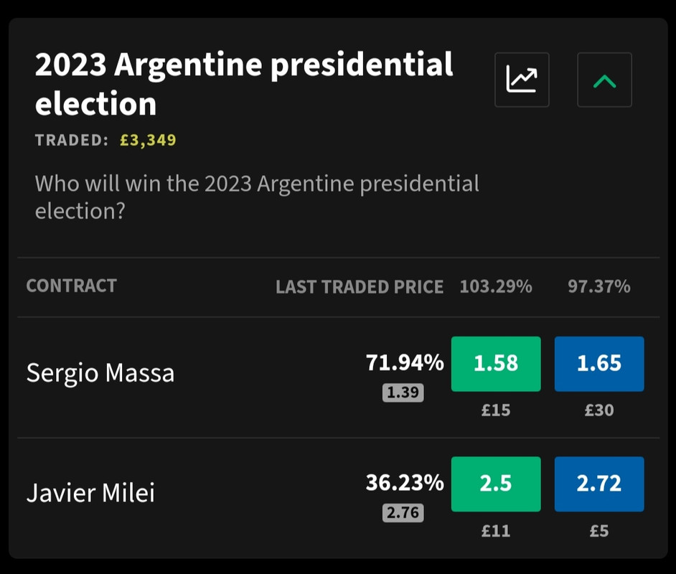This screenshot has height=574, width=676.
Task: Collapse the market with green chevron
Action: 604,80
